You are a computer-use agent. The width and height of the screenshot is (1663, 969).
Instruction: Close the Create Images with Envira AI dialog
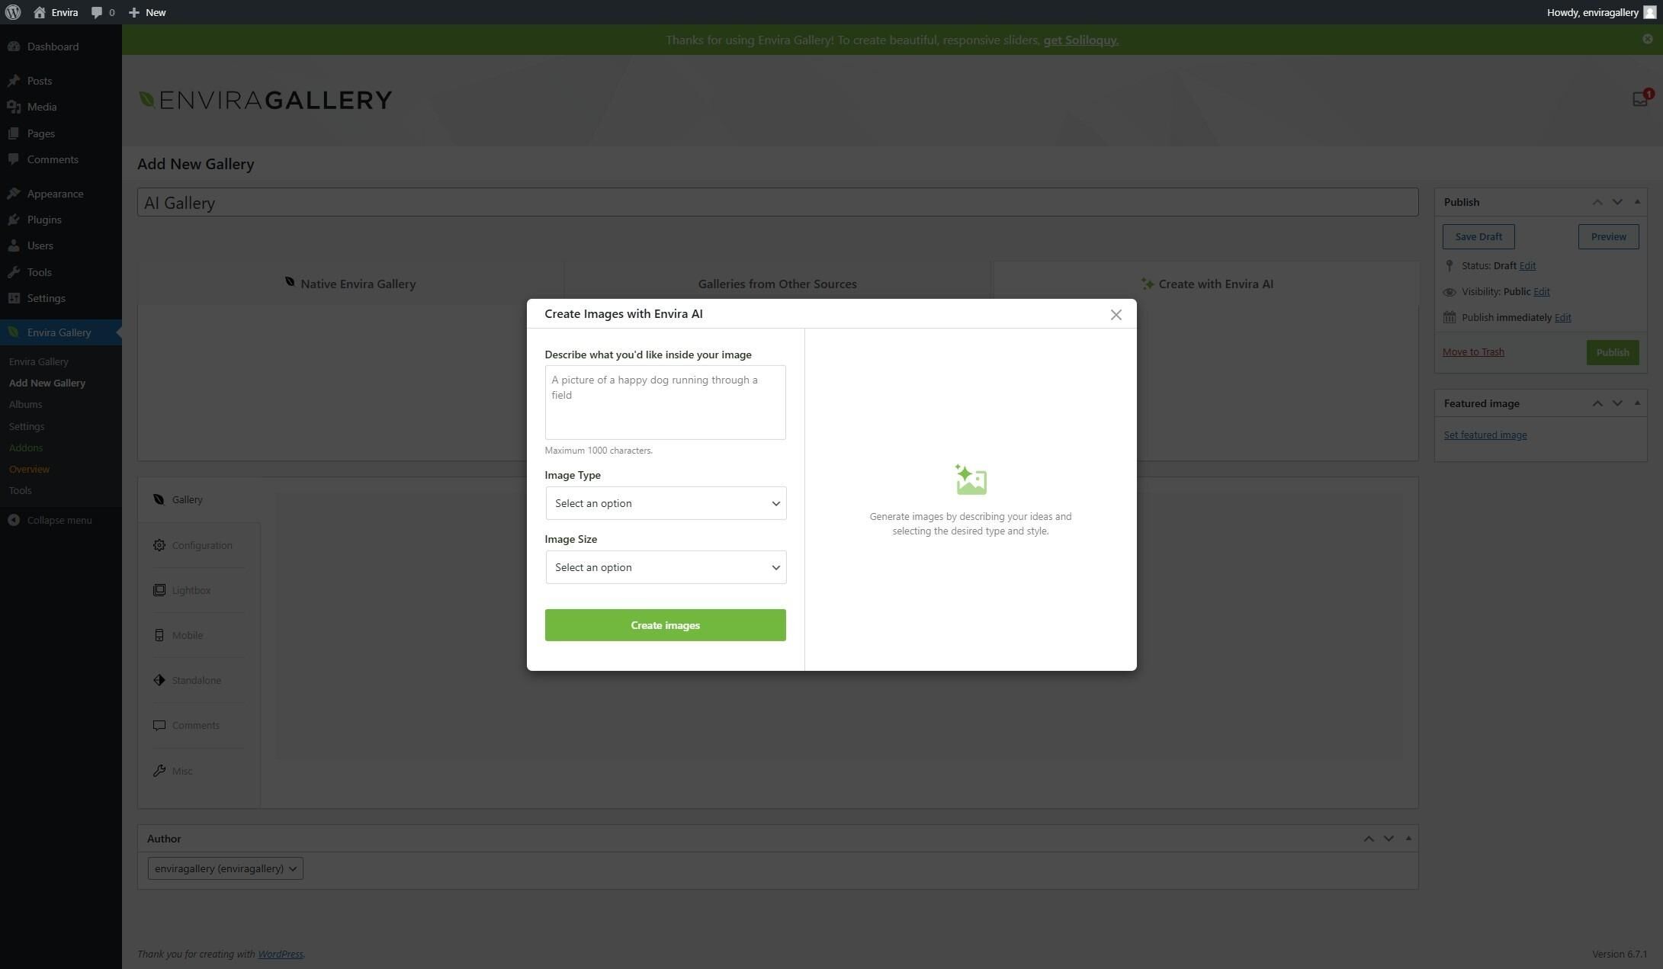(x=1116, y=314)
